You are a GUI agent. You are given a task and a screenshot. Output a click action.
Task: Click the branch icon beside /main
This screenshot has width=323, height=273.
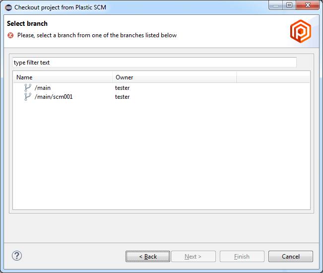28,88
